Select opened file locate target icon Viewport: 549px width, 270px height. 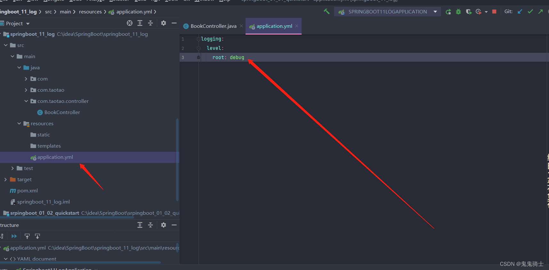pyautogui.click(x=130, y=23)
